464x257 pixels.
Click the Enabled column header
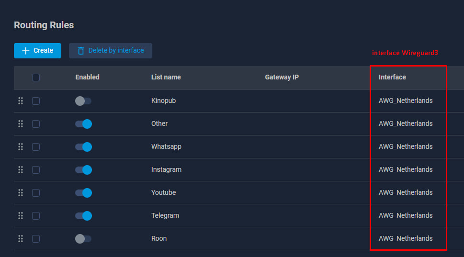(x=87, y=77)
